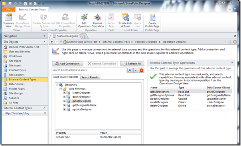The height and width of the screenshot is (146, 241).
Task: Click Create Profile Page
Action: 152,20
